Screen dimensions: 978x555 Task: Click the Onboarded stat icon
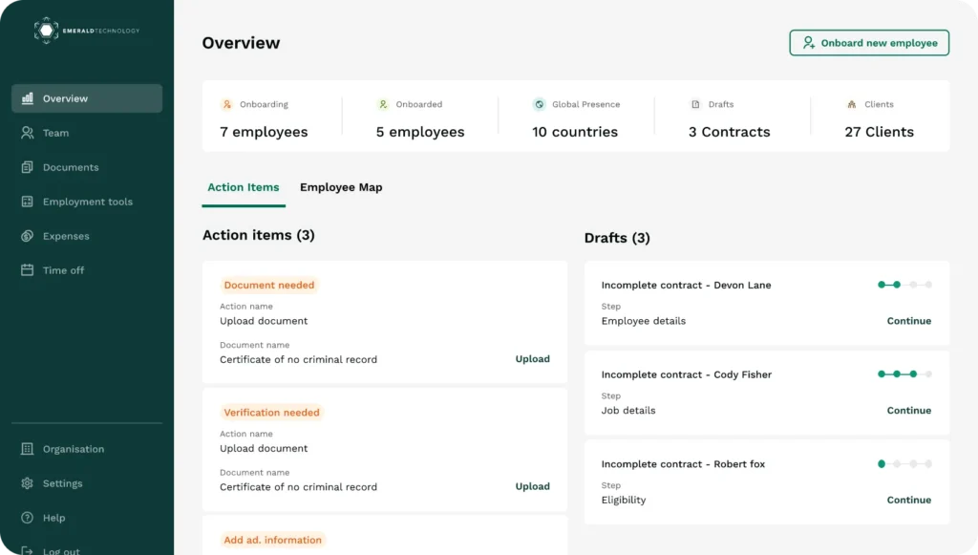pos(383,104)
